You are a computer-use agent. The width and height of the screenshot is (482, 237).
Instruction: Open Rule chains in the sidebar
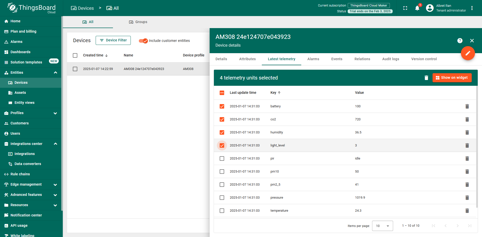click(x=31, y=174)
